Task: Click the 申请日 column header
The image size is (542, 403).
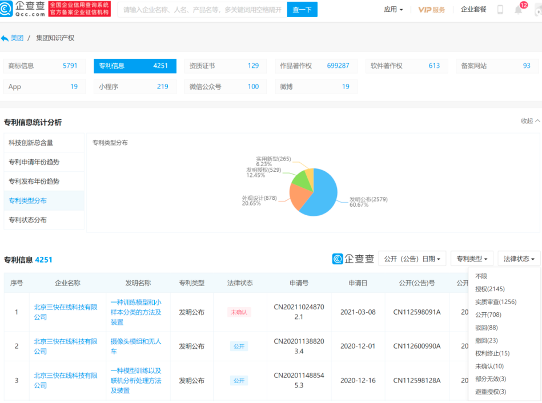Action: (358, 283)
